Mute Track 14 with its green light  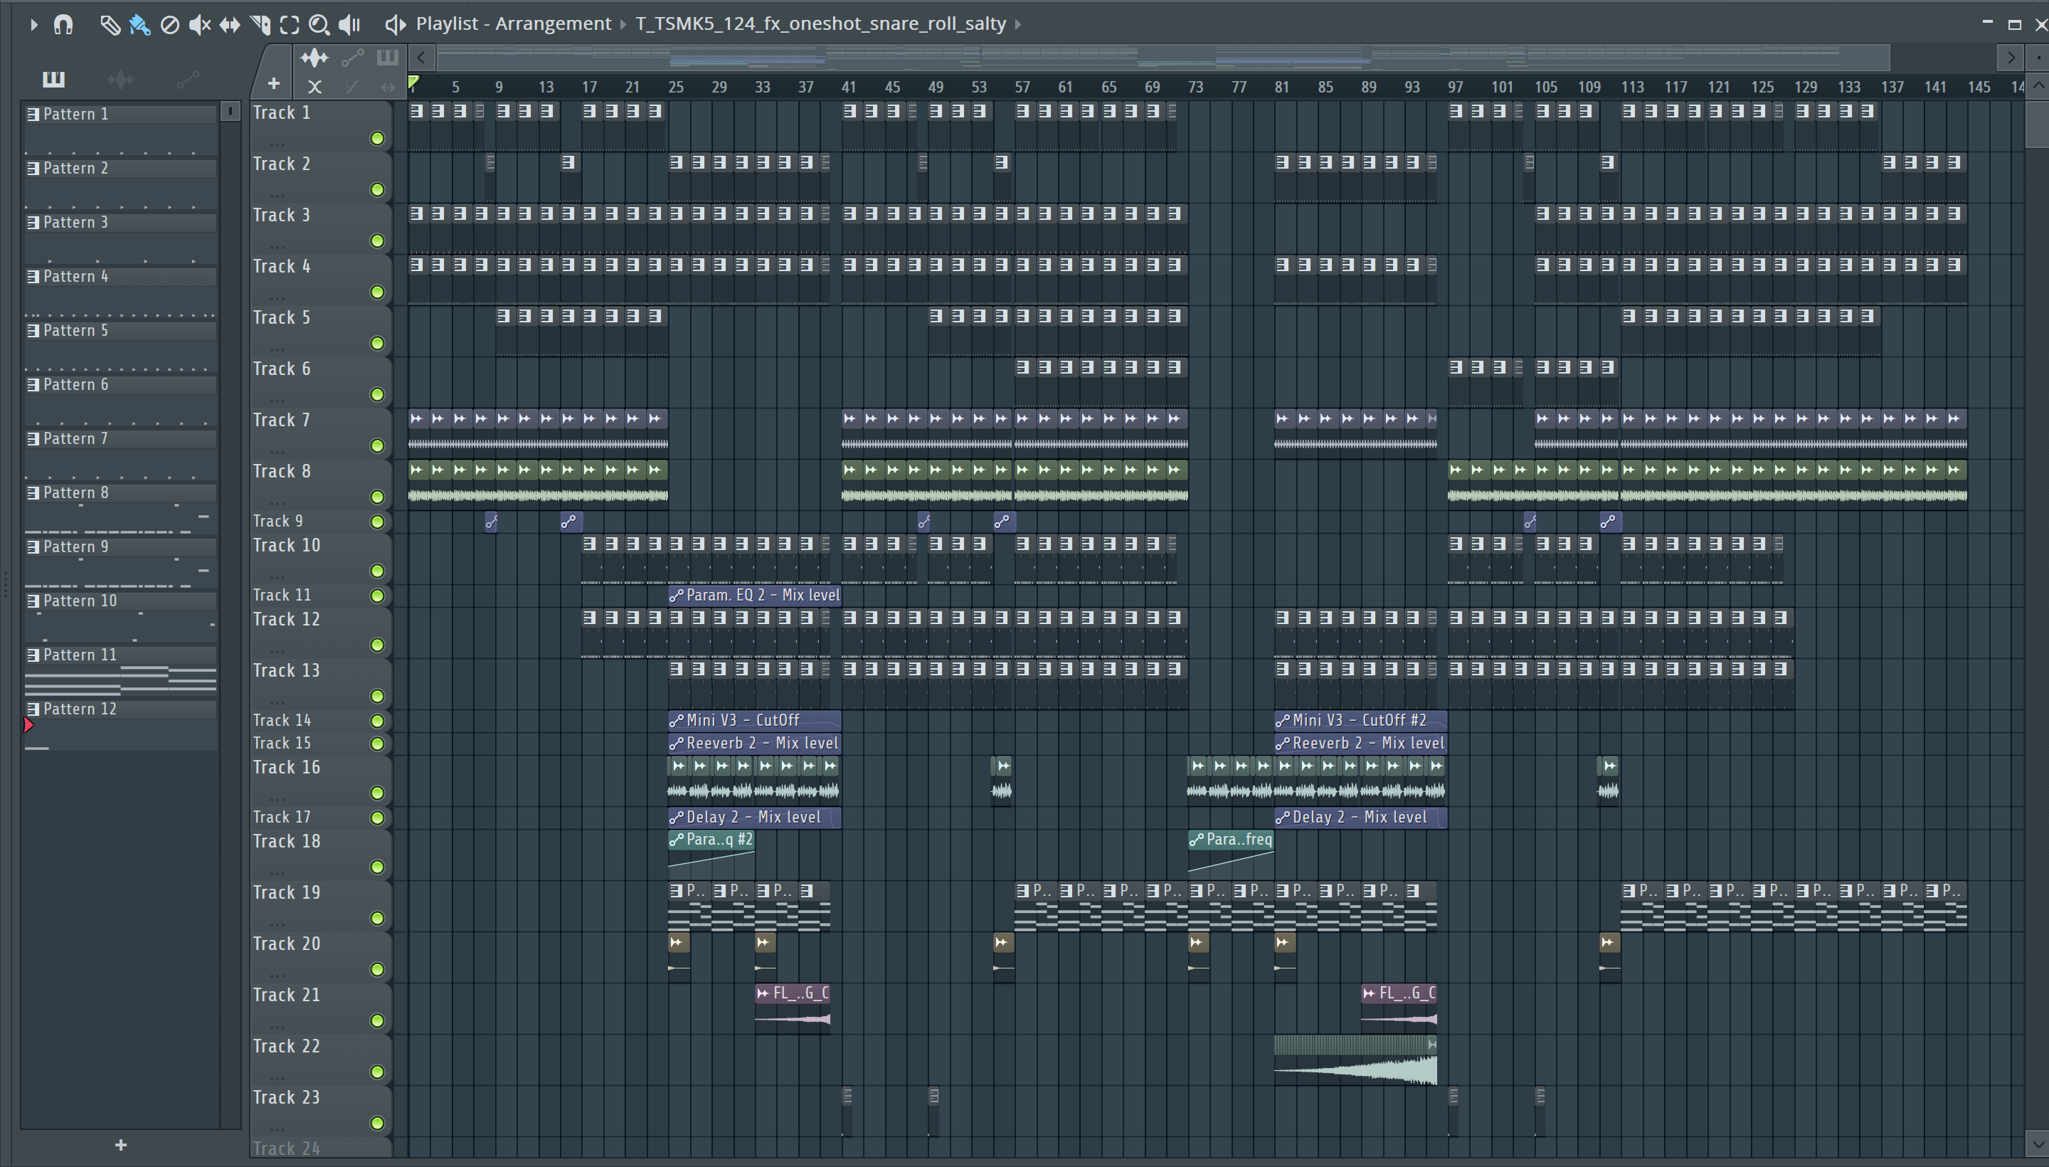click(x=377, y=722)
